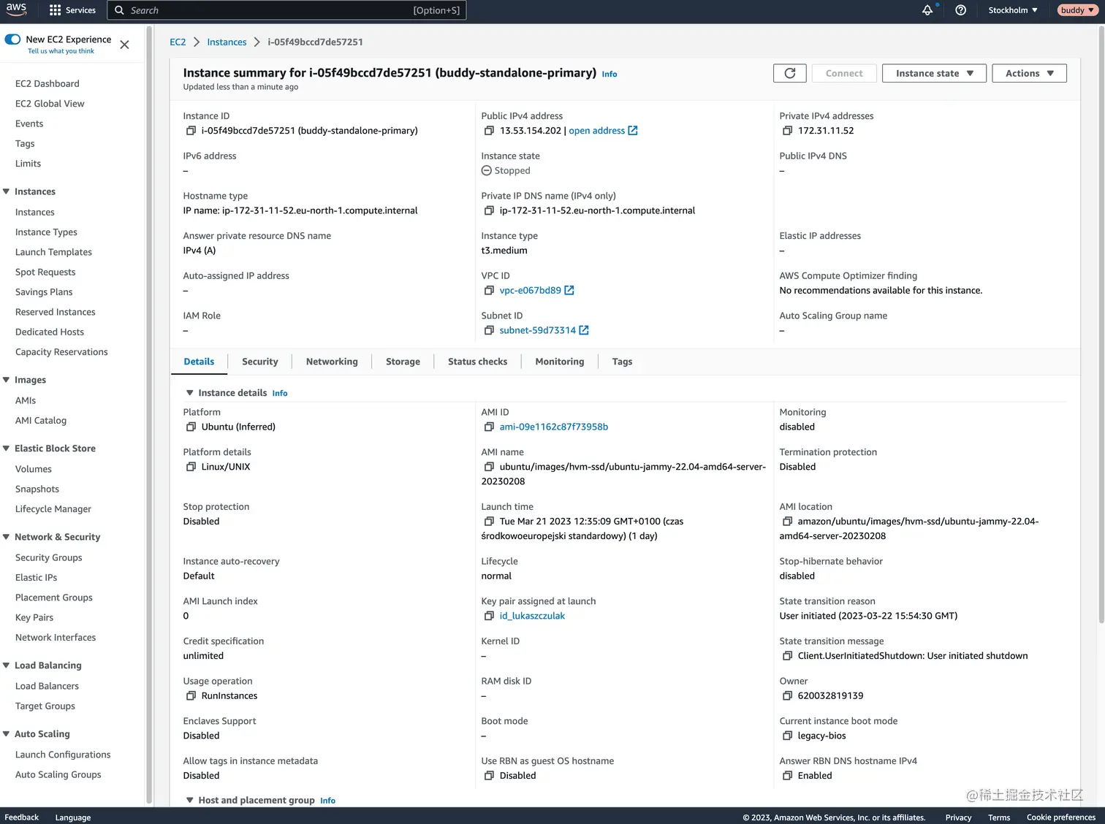This screenshot has width=1105, height=824.
Task: Click the AWS console search field
Action: click(x=286, y=10)
